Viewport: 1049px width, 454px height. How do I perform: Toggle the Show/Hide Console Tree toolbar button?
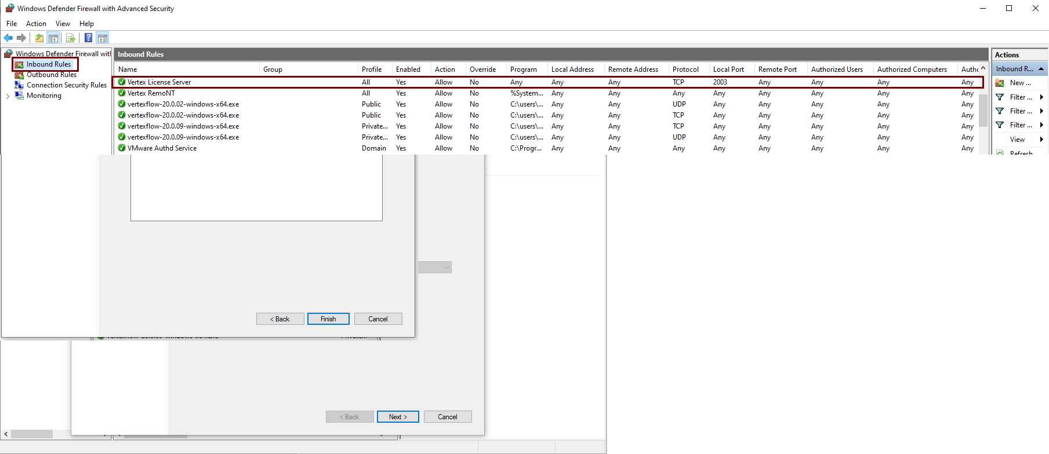click(53, 38)
